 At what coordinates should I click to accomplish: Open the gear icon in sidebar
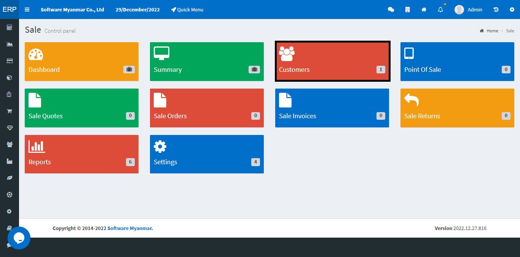[10, 211]
